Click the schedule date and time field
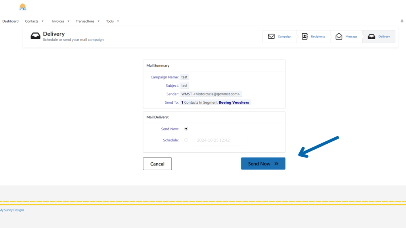 click(x=219, y=140)
